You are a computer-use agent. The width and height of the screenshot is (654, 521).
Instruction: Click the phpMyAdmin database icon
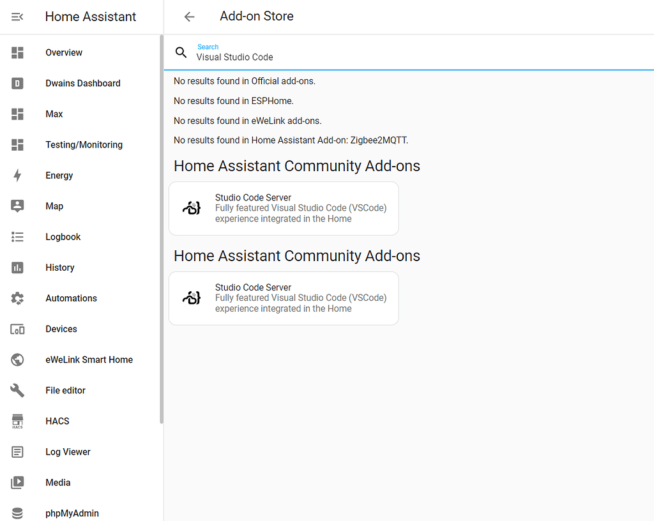17,513
